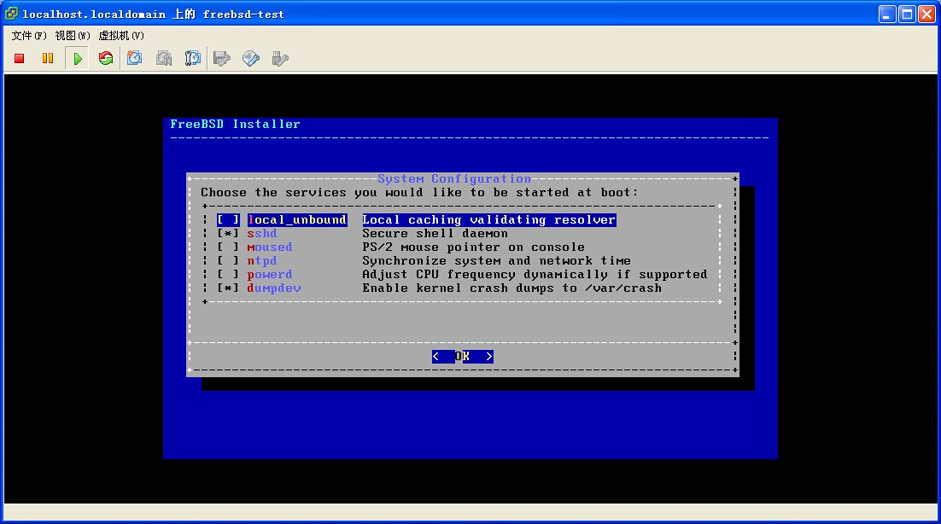The width and height of the screenshot is (941, 524).
Task: Uncheck the sshd service checkbox
Action: pyautogui.click(x=228, y=234)
